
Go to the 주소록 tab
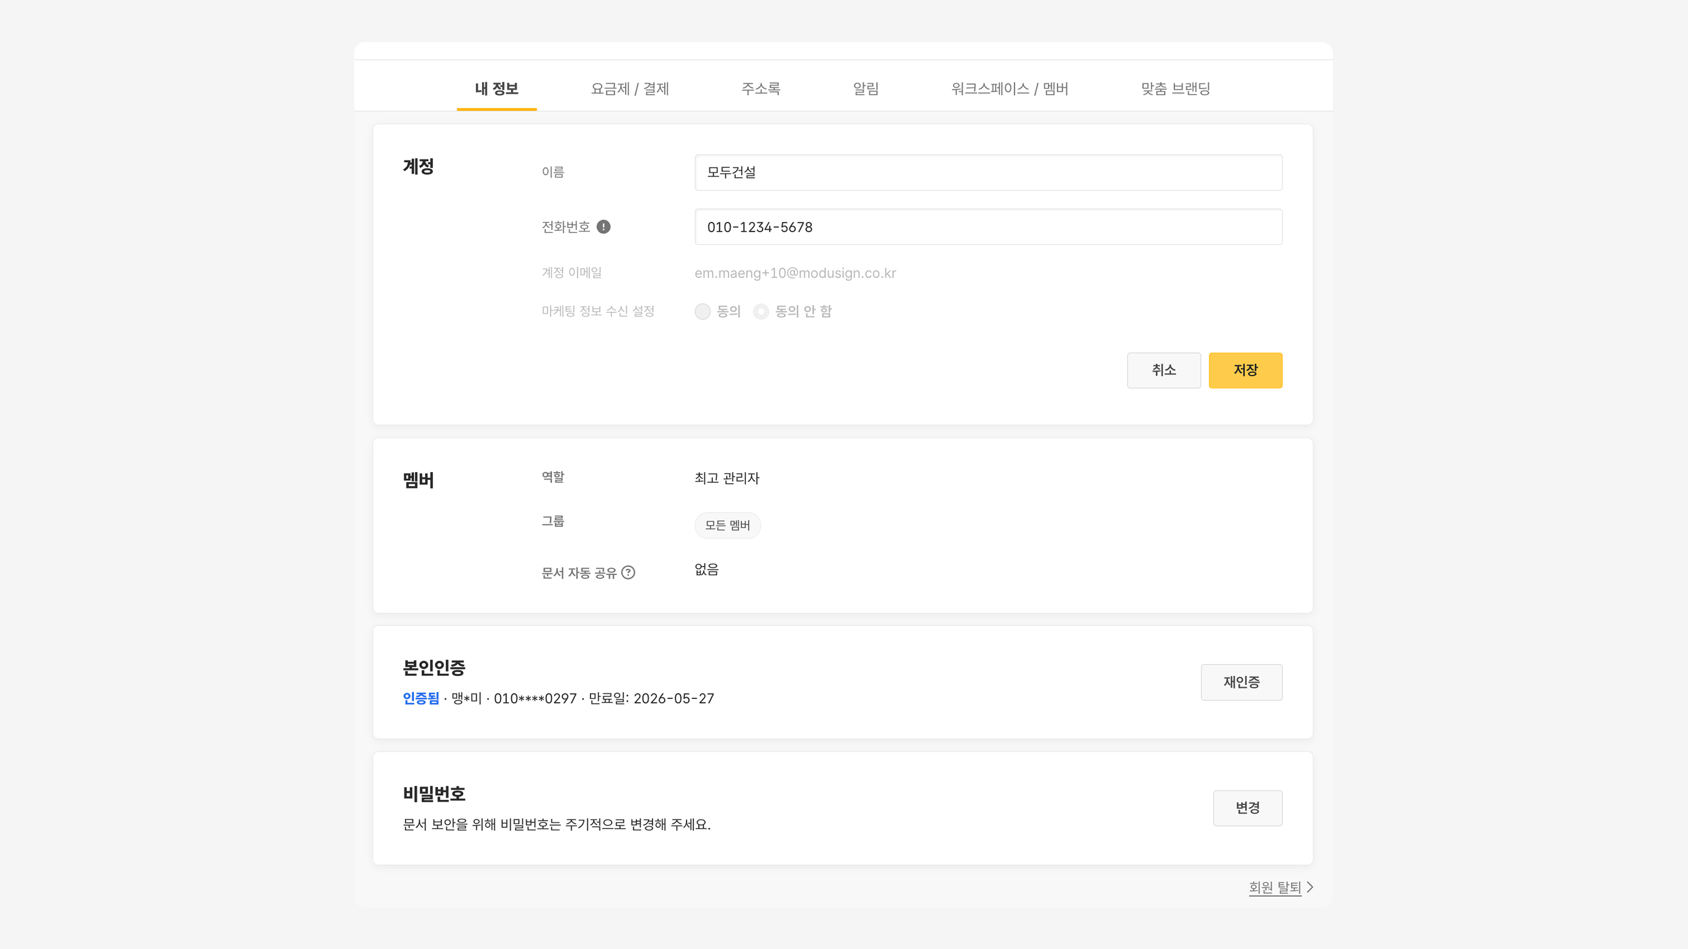[x=760, y=88]
